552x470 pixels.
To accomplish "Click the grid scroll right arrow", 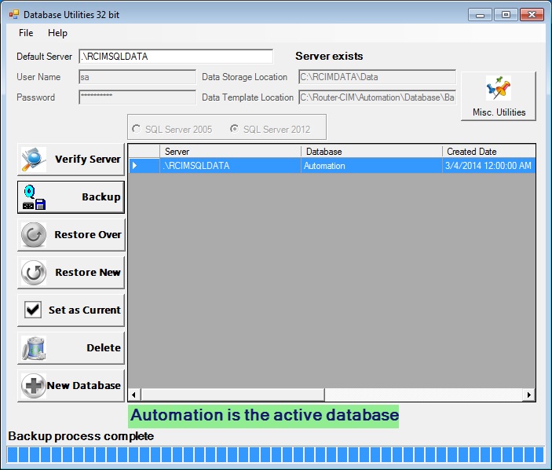I will click(x=528, y=395).
